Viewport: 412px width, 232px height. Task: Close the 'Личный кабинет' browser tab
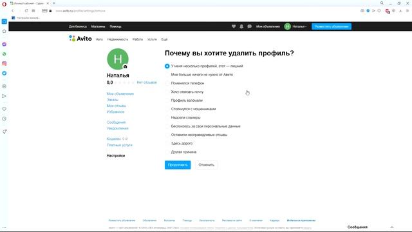coord(48,3)
